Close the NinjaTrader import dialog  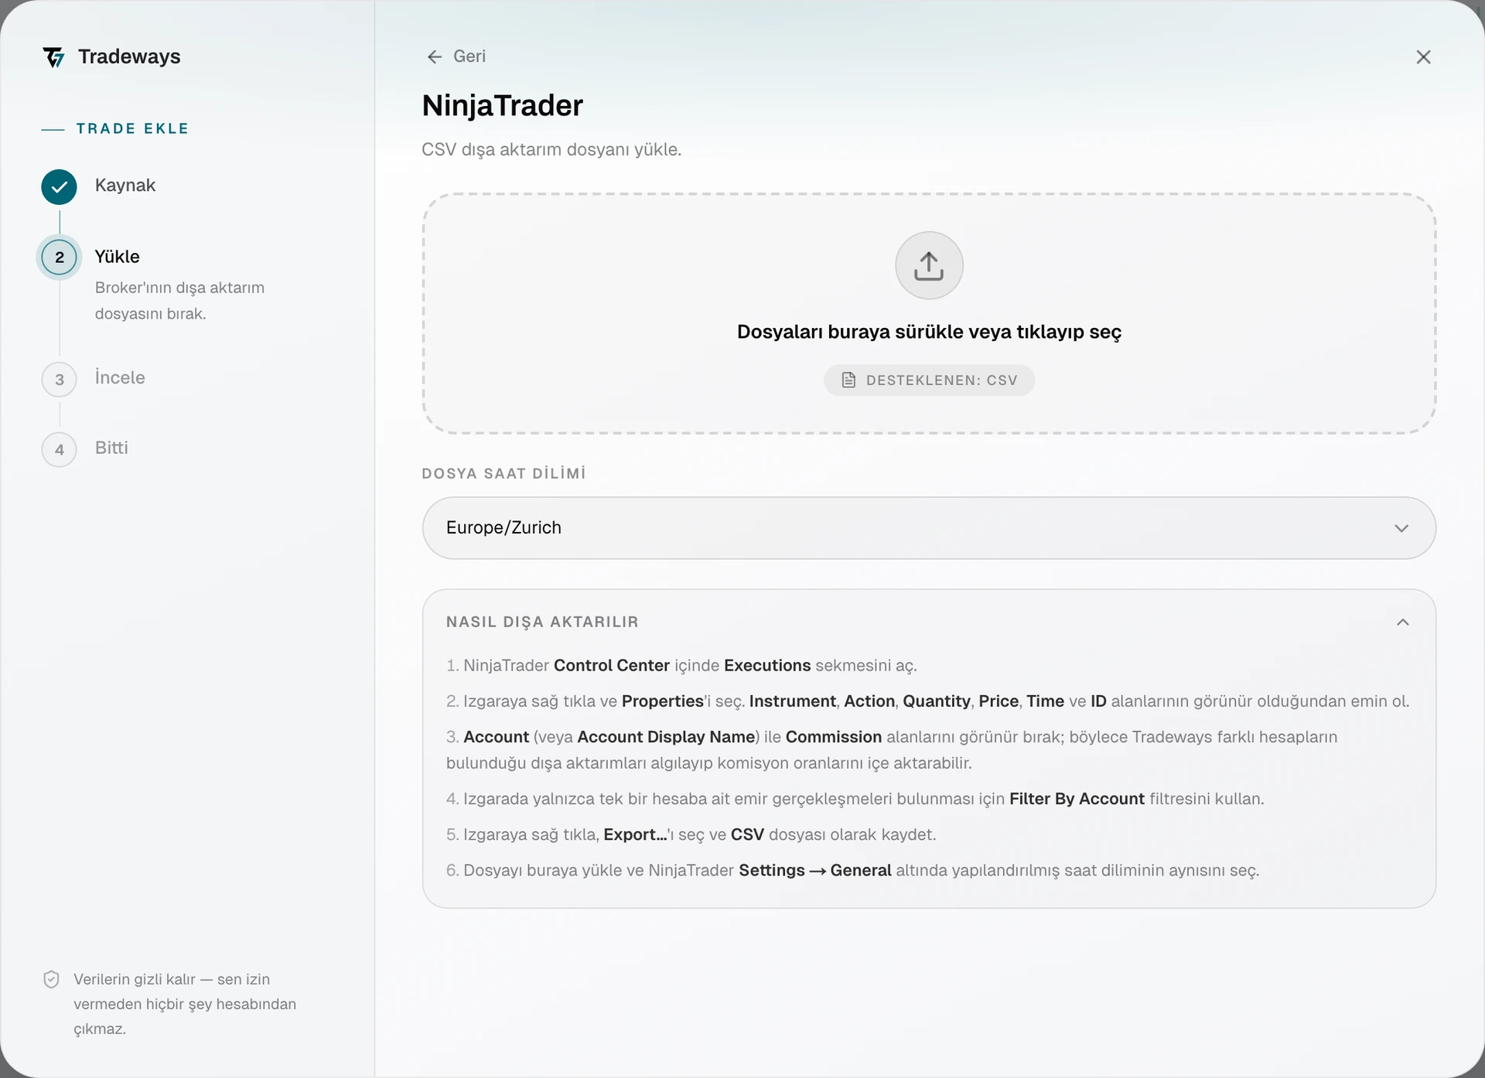(x=1423, y=57)
